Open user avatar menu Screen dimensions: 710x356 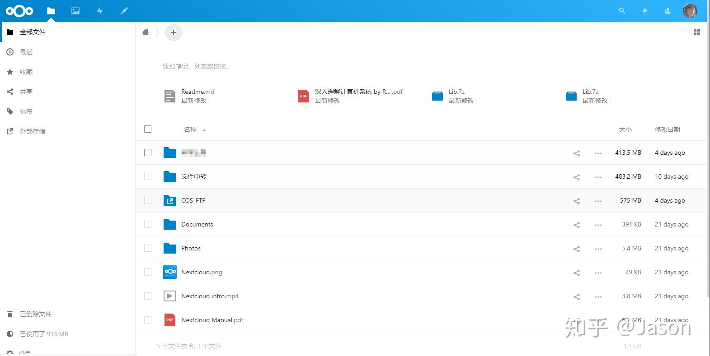pyautogui.click(x=690, y=11)
